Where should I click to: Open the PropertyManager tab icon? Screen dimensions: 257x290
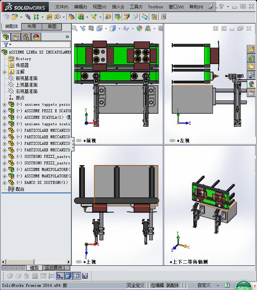point(16,37)
